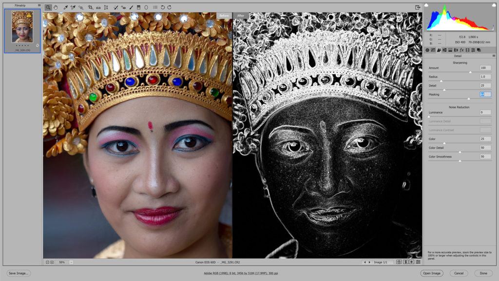Select the Zoom tool
The image size is (499, 281).
point(48,7)
